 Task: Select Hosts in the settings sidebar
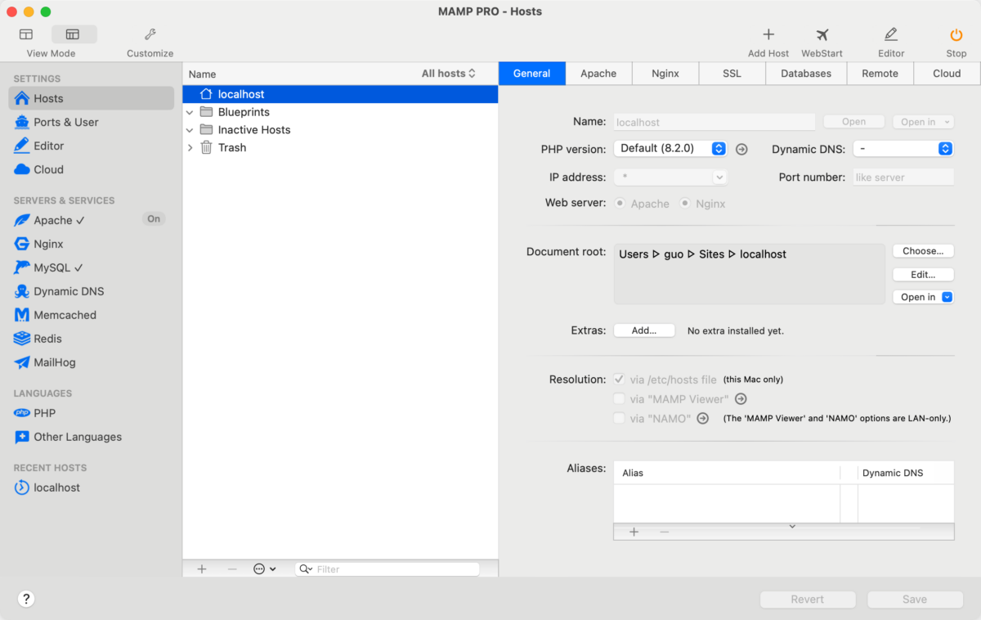(92, 98)
